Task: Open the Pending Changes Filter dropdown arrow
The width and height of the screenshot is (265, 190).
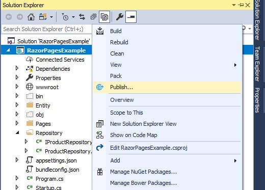Action: point(73,17)
